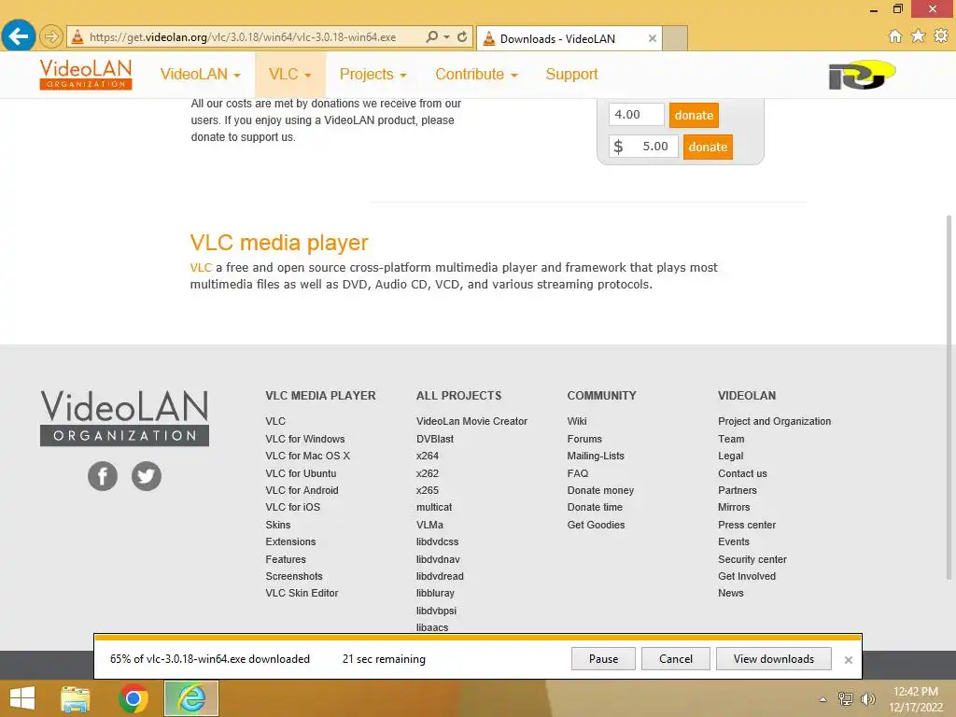Open VLC for Ubuntu footer link

(x=301, y=473)
